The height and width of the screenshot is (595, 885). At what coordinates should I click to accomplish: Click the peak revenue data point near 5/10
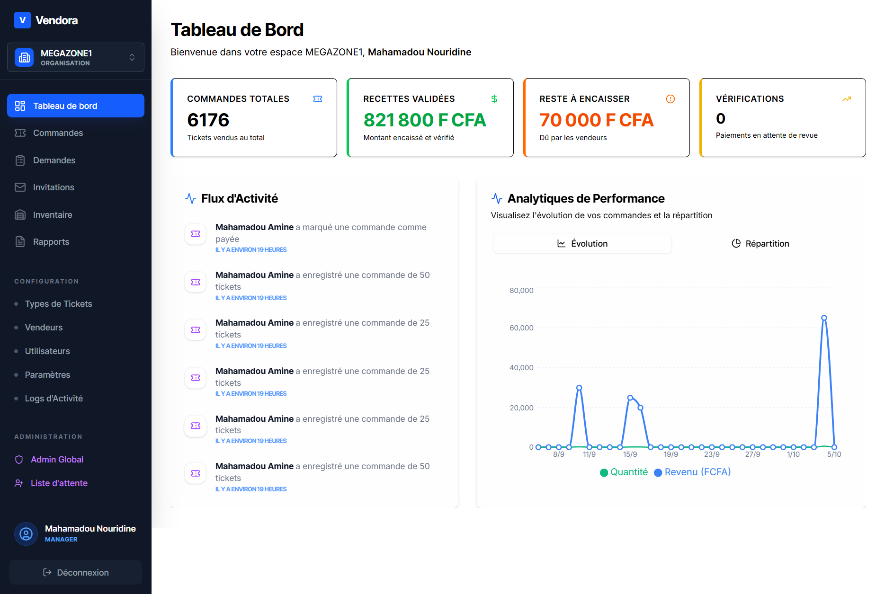click(x=824, y=318)
